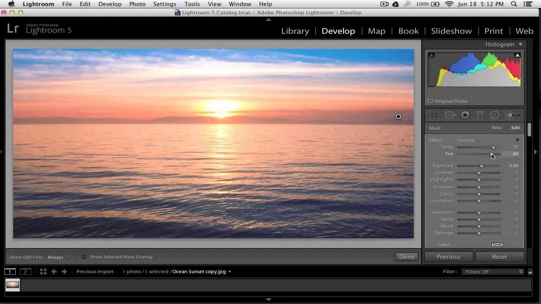This screenshot has height=304, width=541.
Task: Click the Done button
Action: 407,257
